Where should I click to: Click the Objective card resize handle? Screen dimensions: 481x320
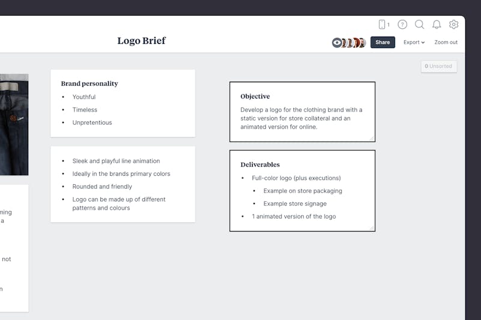tap(372, 138)
